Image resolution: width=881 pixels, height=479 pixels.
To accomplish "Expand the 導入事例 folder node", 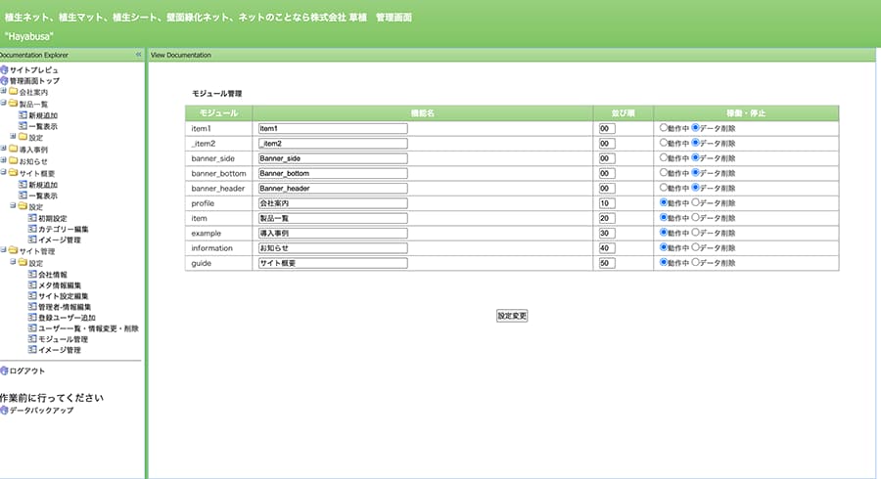I will 4,149.
